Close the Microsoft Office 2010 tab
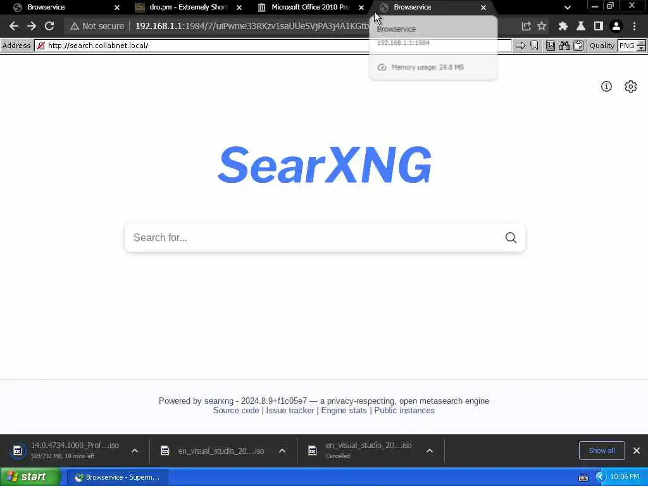 361,8
